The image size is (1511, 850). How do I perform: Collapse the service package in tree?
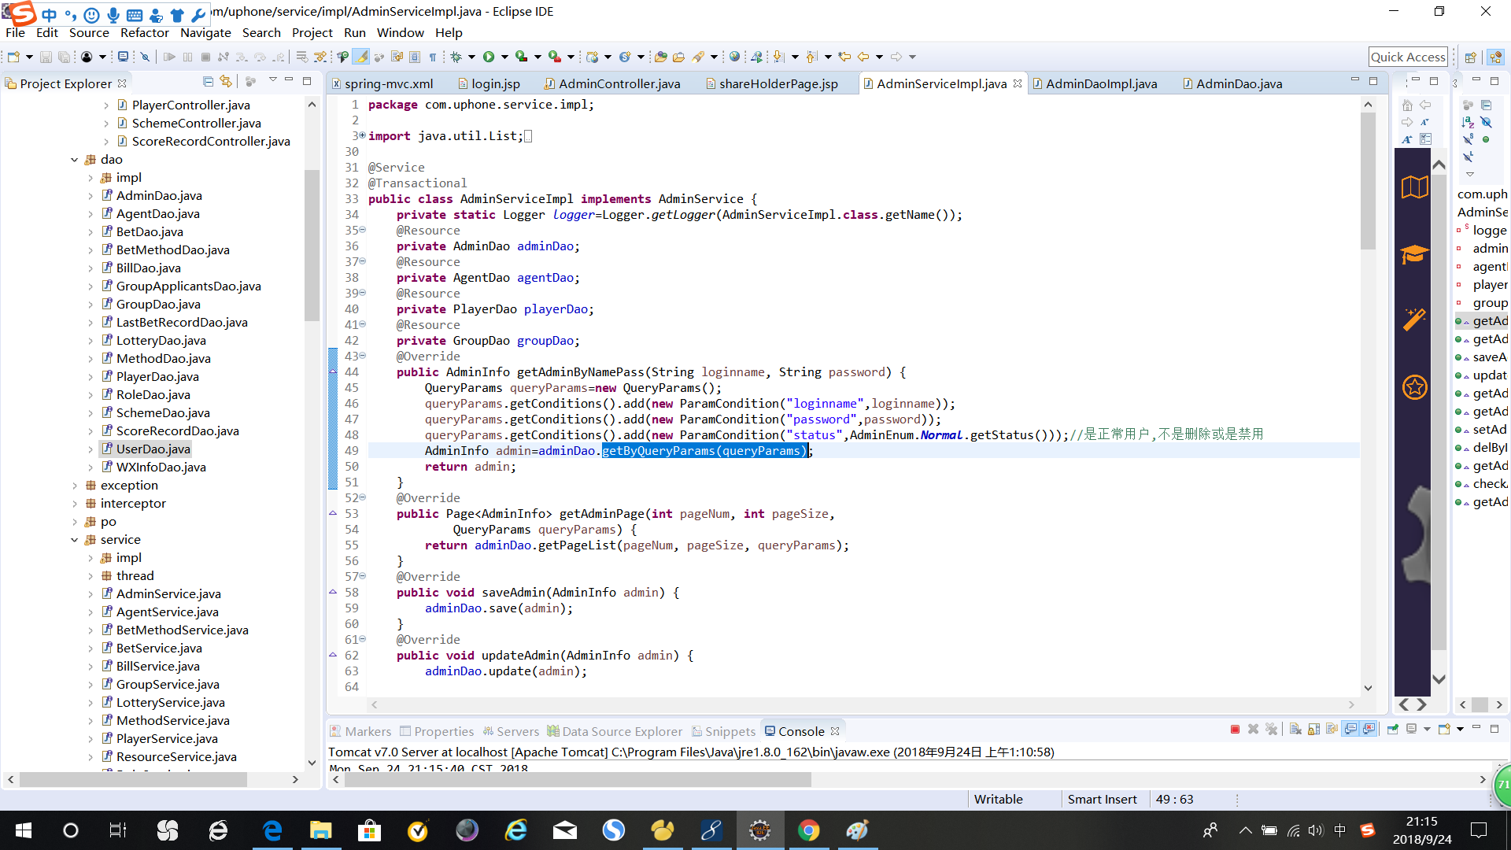coord(74,540)
